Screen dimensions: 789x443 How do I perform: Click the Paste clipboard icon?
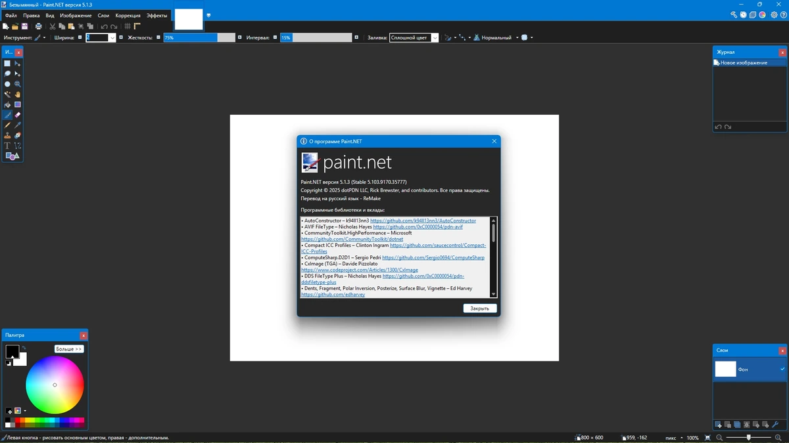(71, 26)
